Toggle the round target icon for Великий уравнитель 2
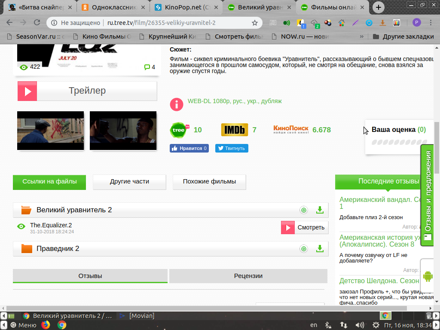440x330 pixels. (x=304, y=210)
